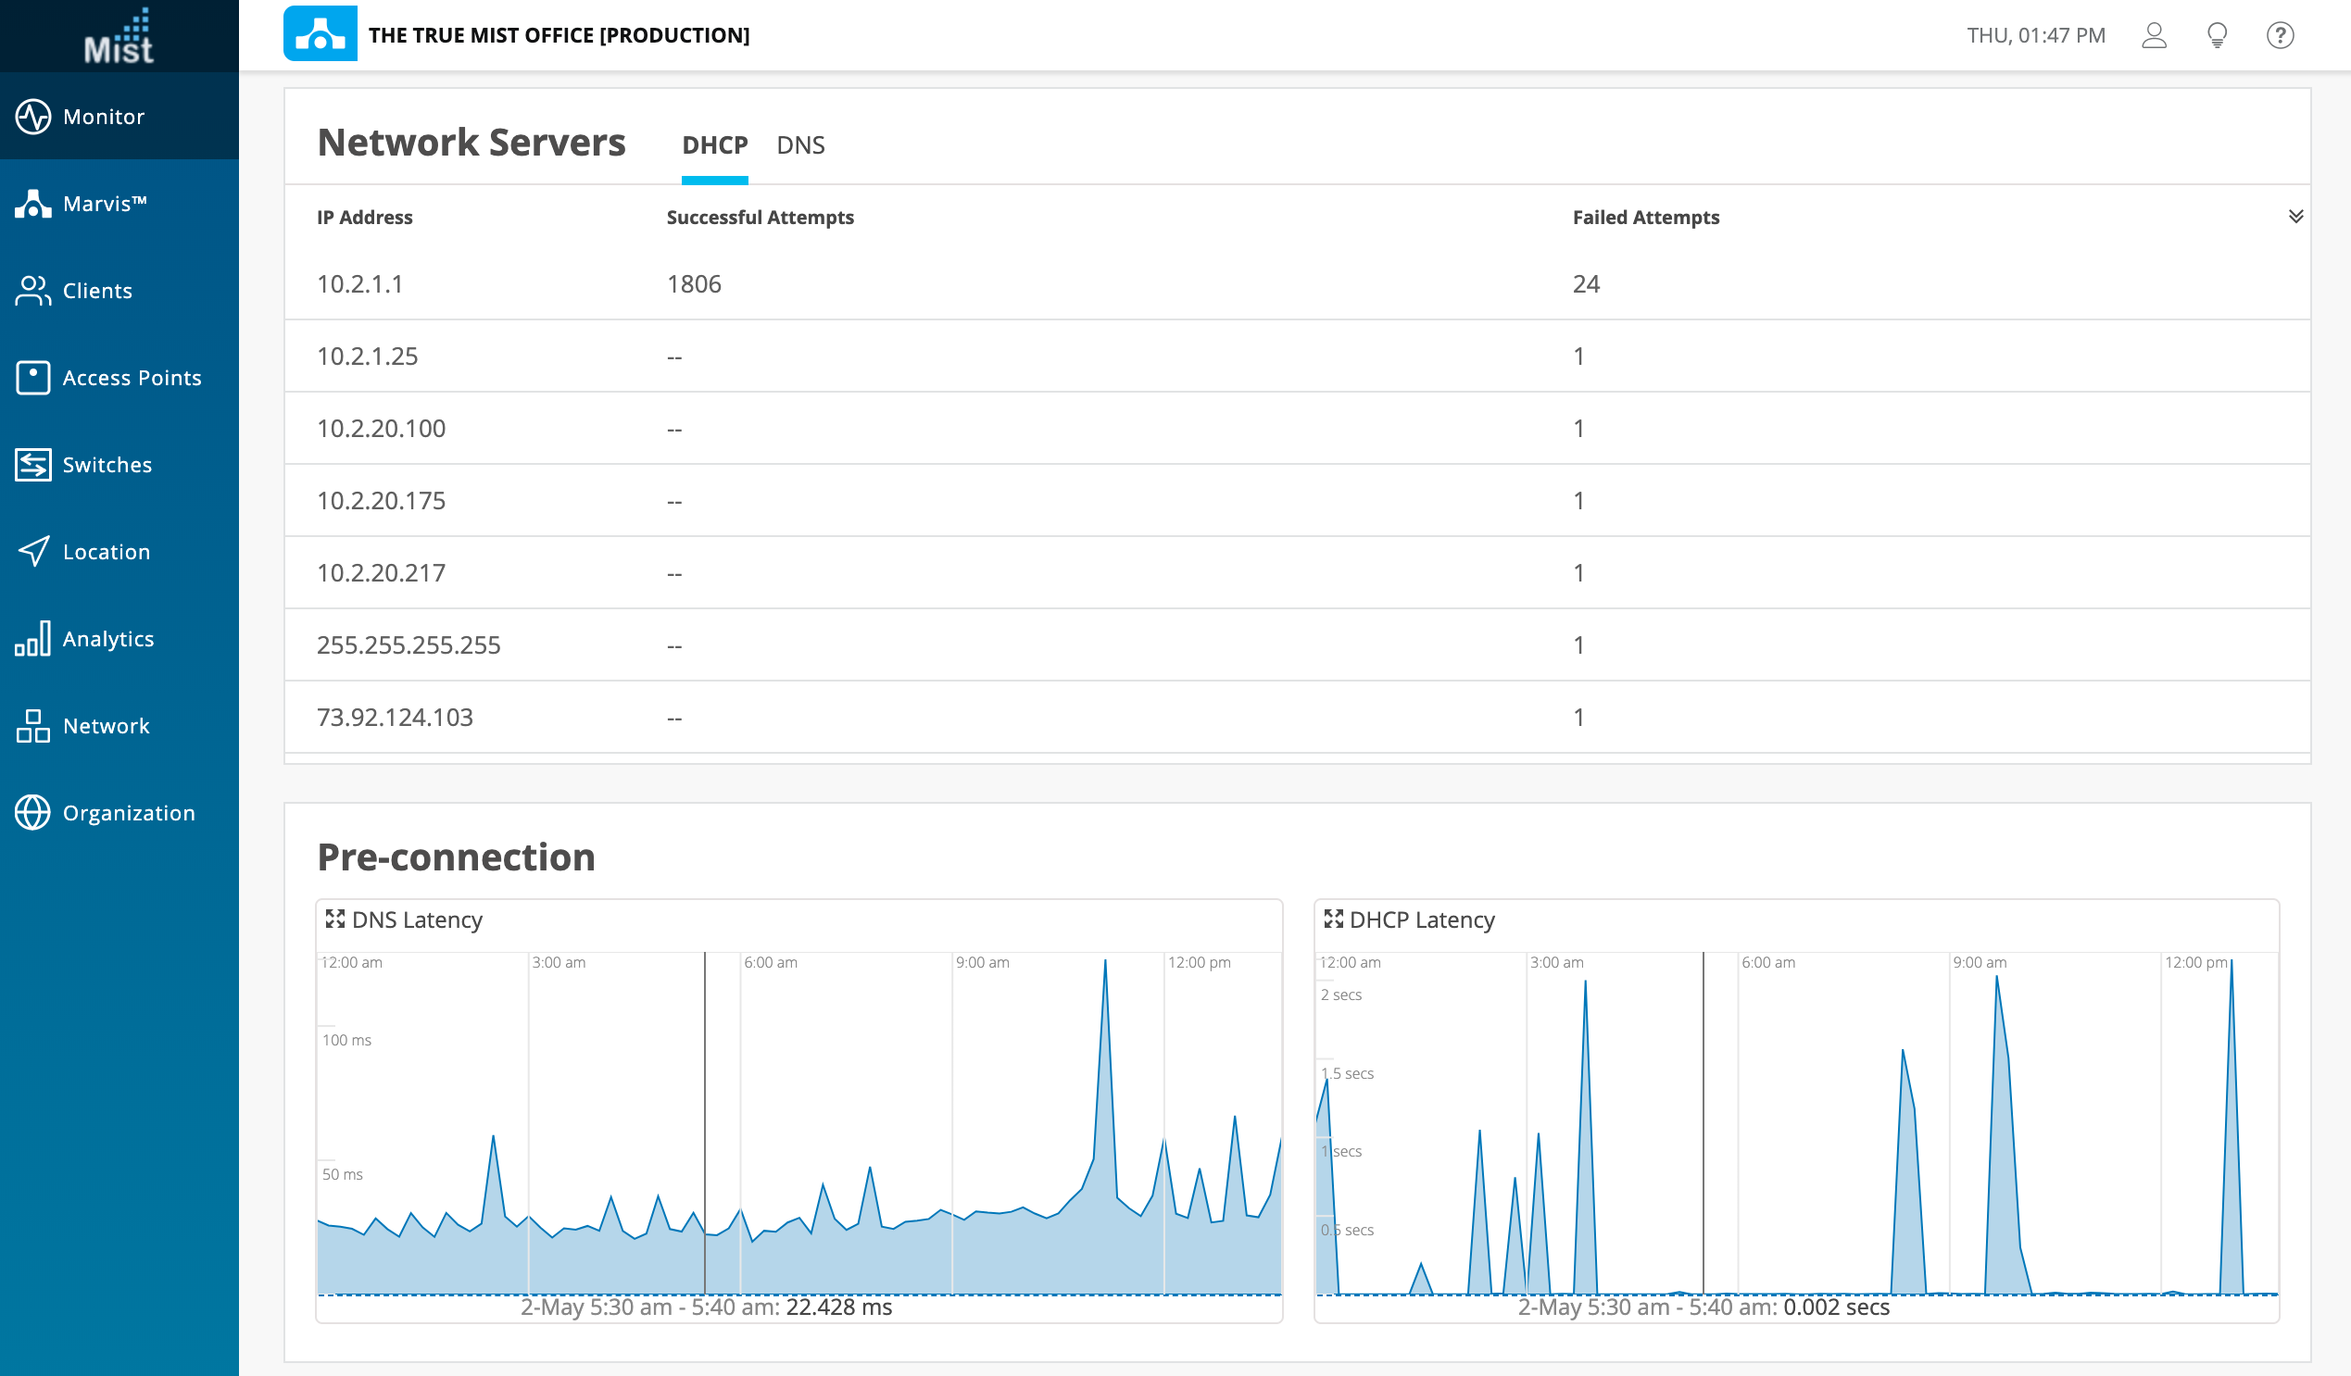Open the Switches section

[107, 465]
